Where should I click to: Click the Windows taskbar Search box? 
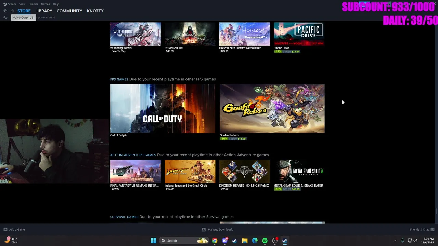184,241
